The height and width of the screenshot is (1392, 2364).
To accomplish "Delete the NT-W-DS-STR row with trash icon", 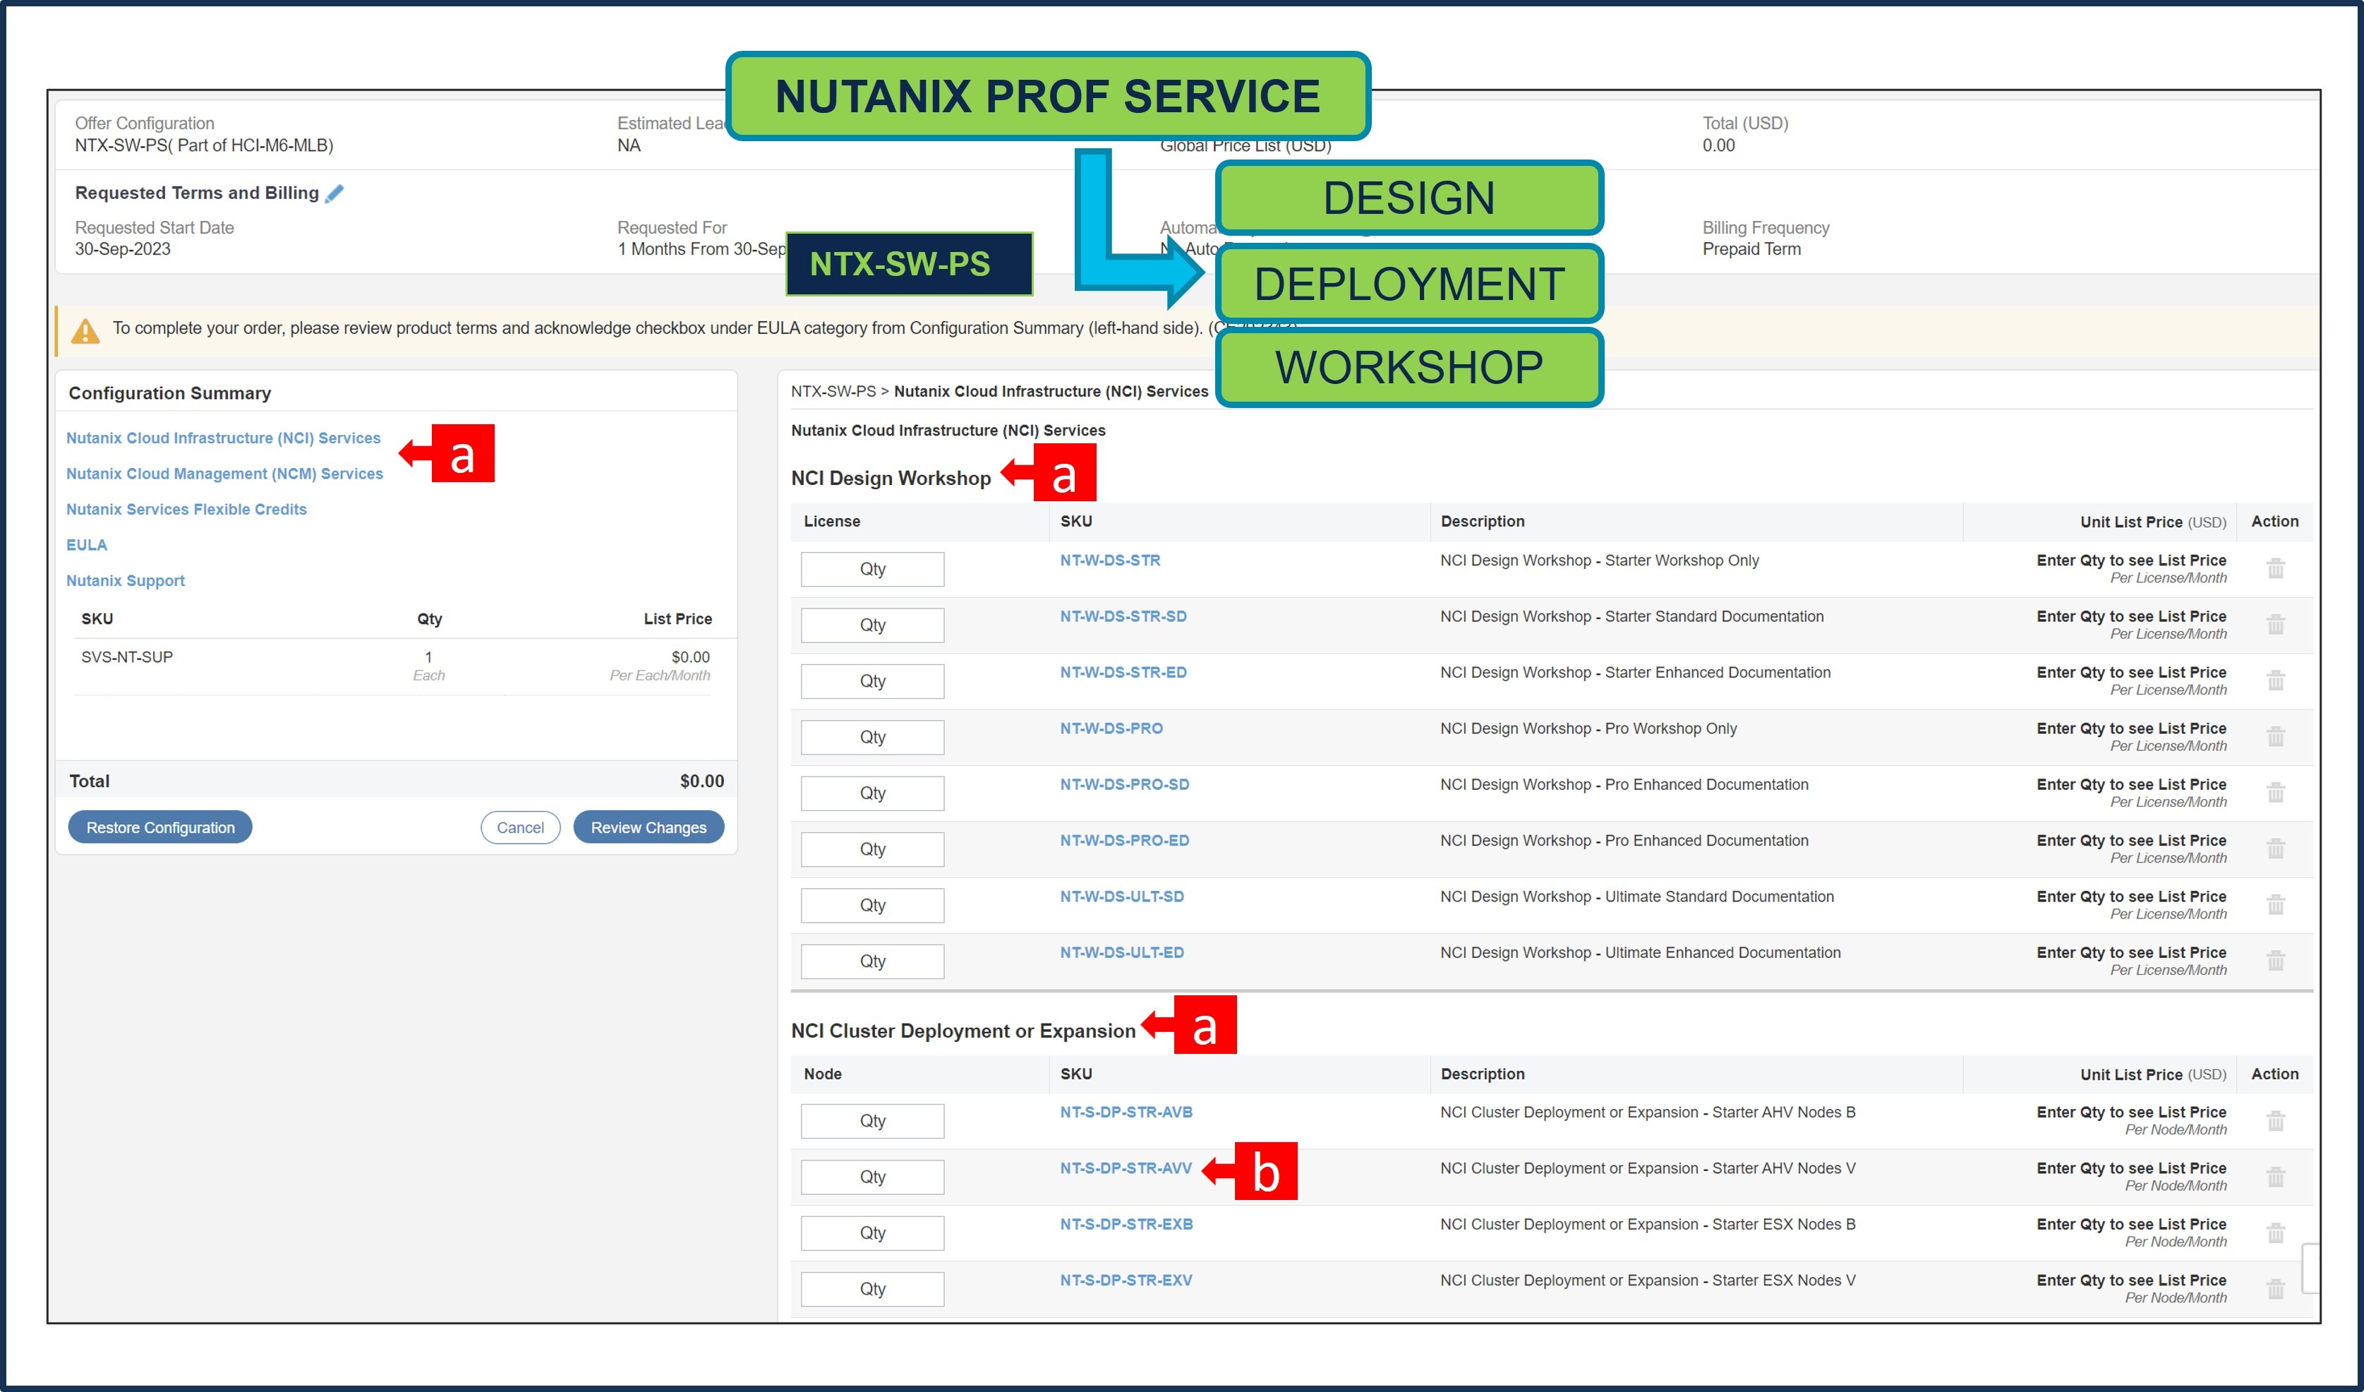I will pos(2276,568).
